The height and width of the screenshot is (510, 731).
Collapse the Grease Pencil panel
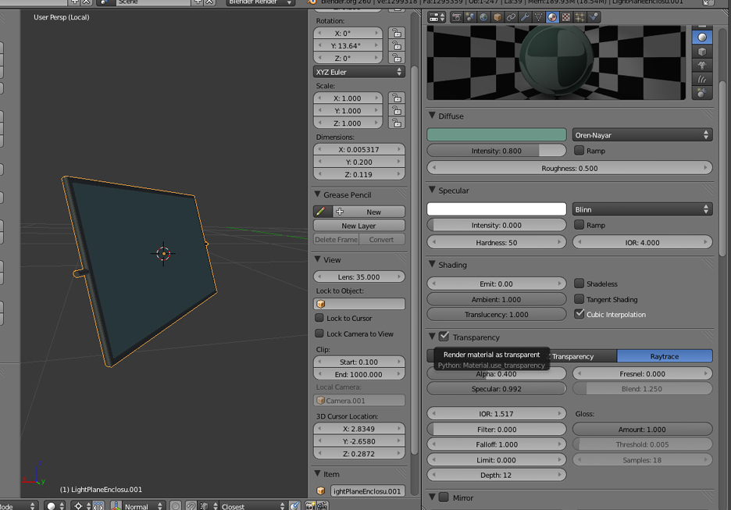coord(318,194)
